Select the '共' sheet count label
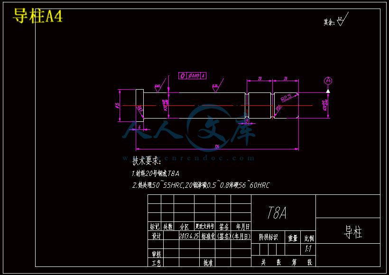This screenshot has height=275, width=389. click(x=263, y=262)
